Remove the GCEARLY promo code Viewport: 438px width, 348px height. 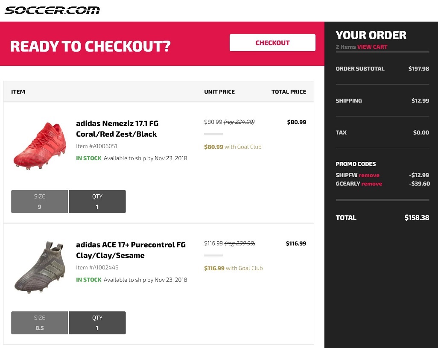(371, 184)
